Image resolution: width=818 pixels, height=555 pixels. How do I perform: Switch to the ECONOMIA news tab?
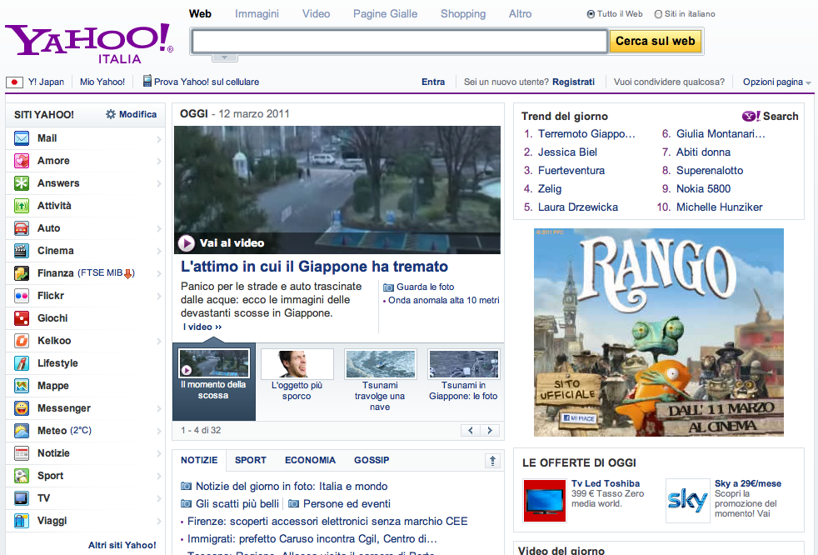click(x=310, y=461)
